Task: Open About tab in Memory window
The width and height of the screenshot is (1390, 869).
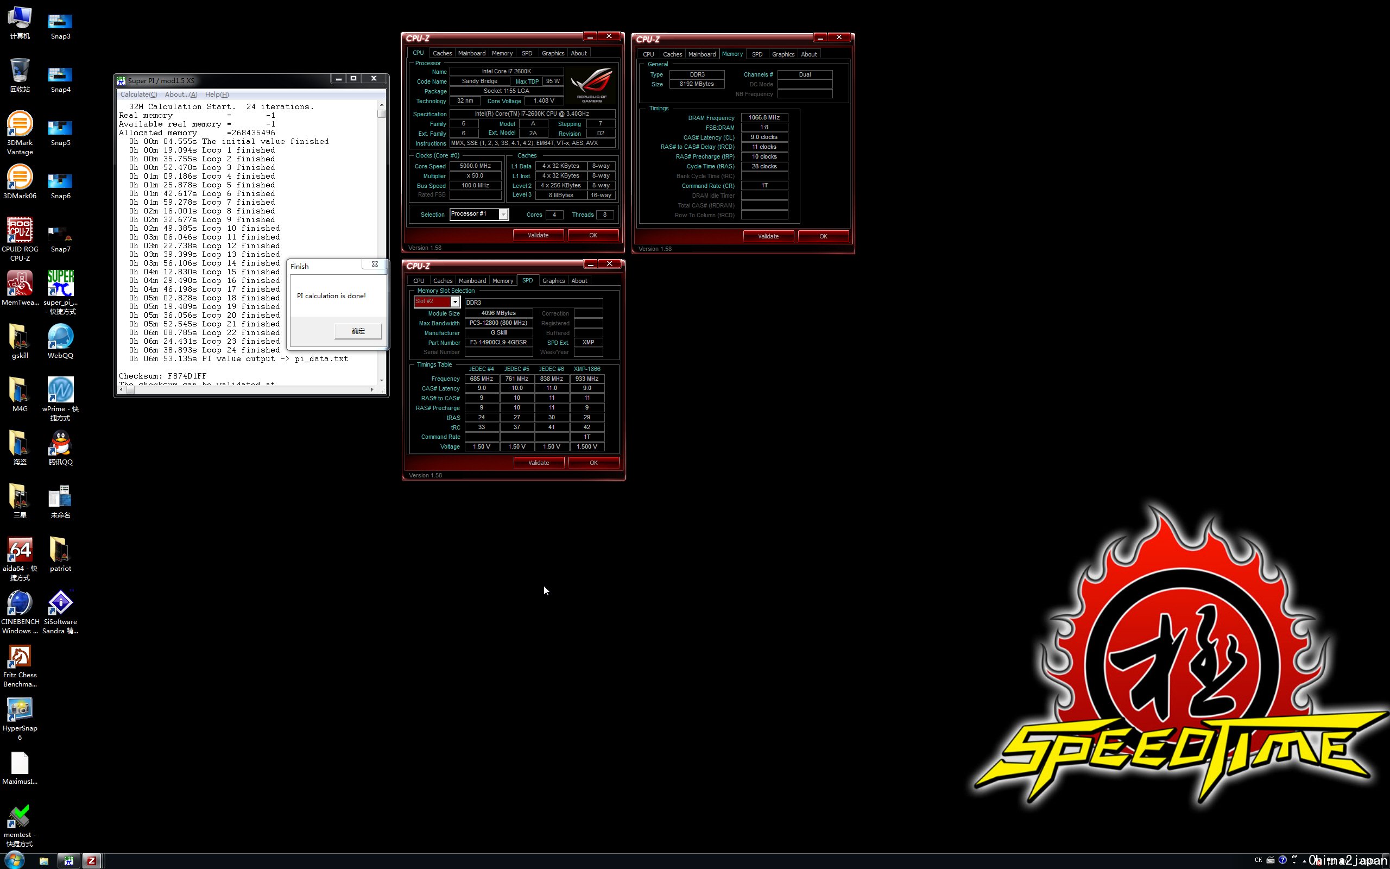Action: coord(808,54)
